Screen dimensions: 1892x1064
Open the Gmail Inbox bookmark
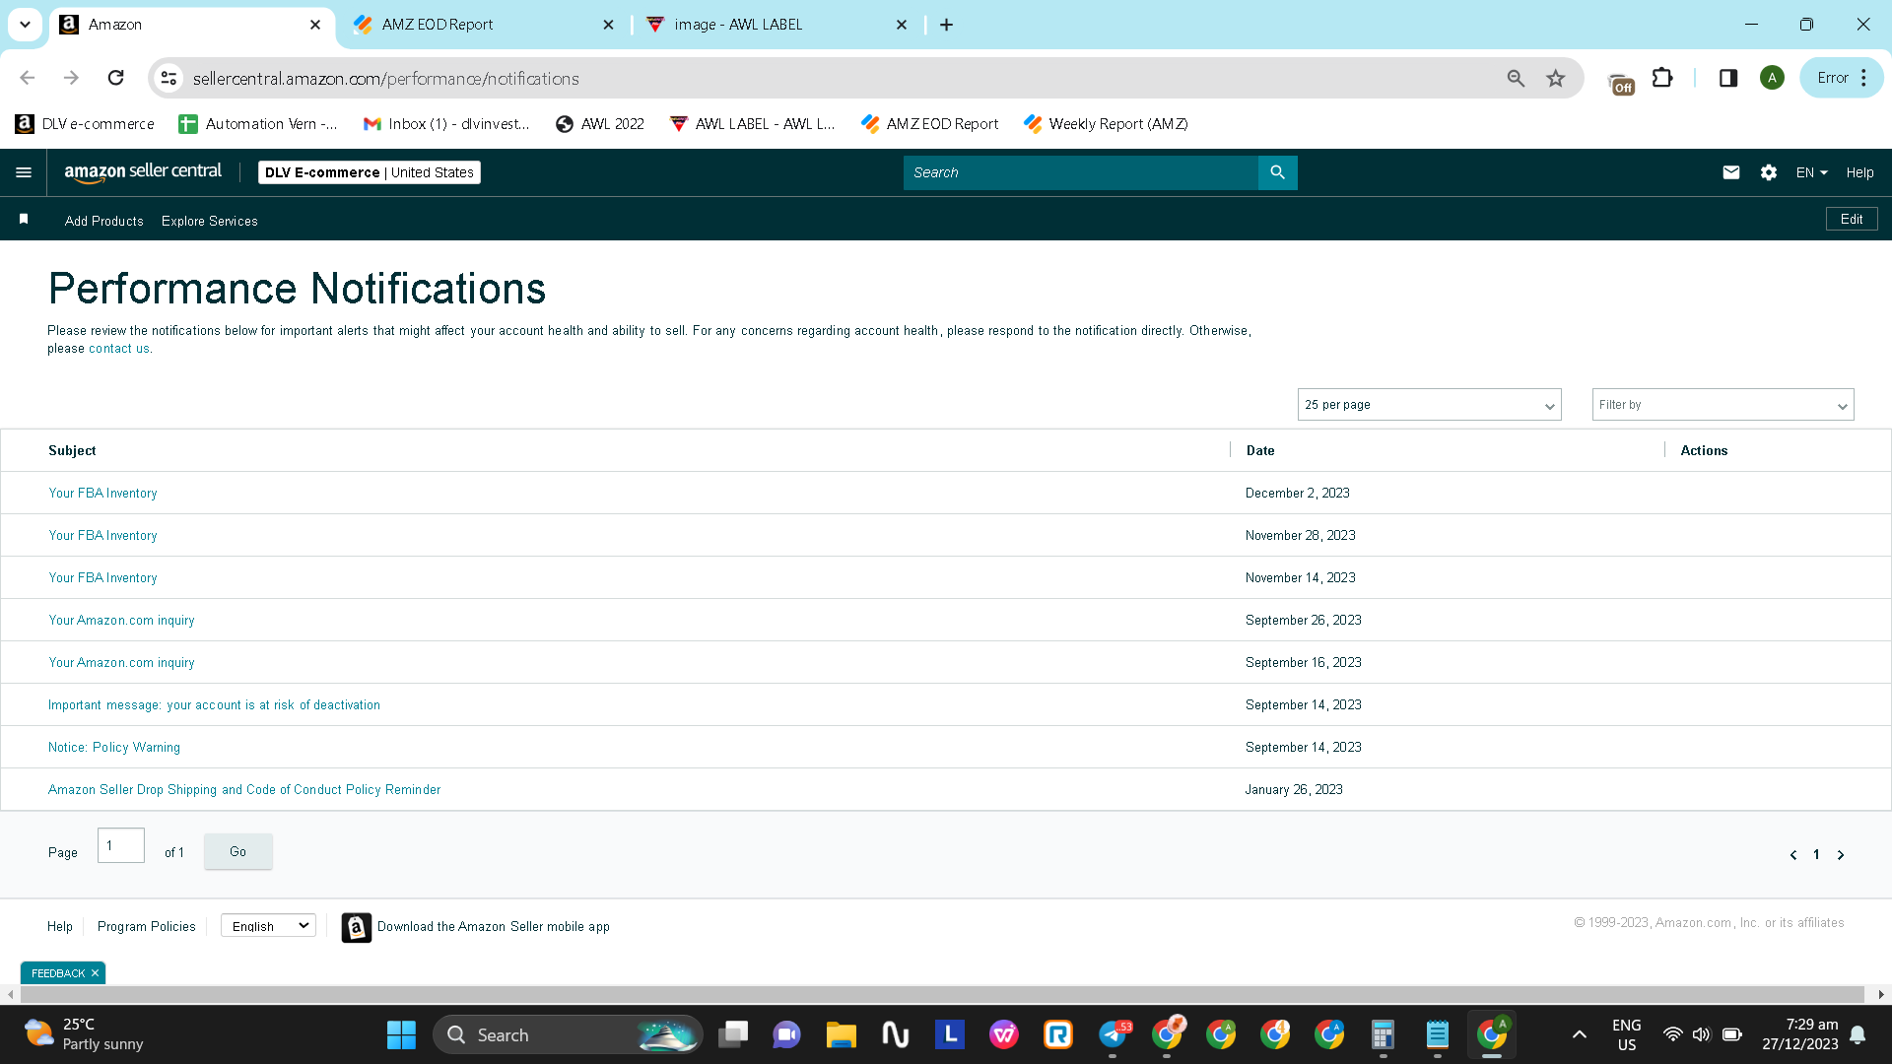445,124
